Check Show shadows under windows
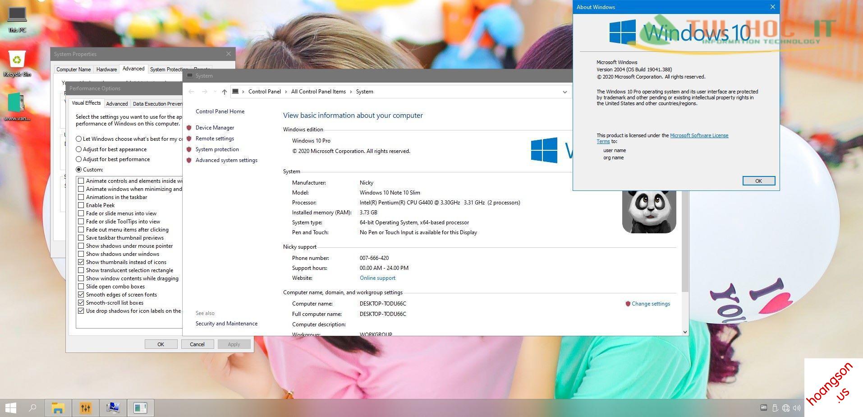 point(81,254)
